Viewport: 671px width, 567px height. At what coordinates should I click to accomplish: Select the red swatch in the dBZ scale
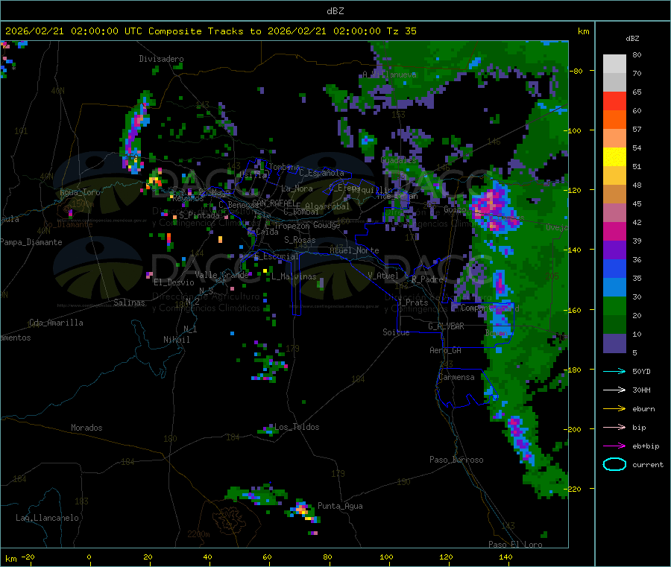pyautogui.click(x=614, y=101)
